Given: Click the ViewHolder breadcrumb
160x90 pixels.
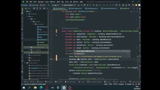Looking at the screenshot, I should tap(34, 5).
